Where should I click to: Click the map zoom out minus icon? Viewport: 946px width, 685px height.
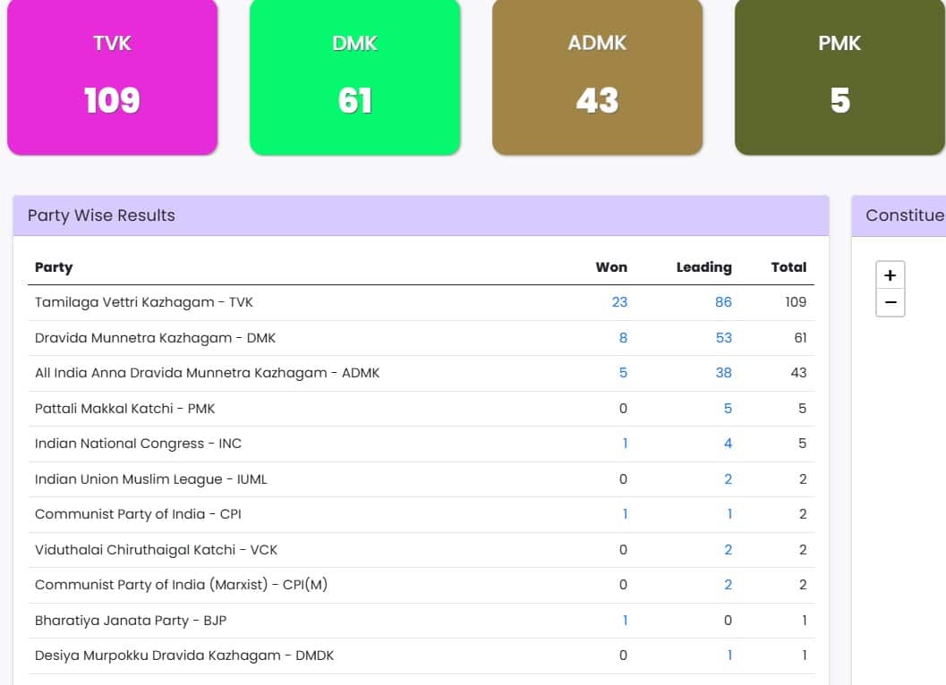[x=890, y=302]
